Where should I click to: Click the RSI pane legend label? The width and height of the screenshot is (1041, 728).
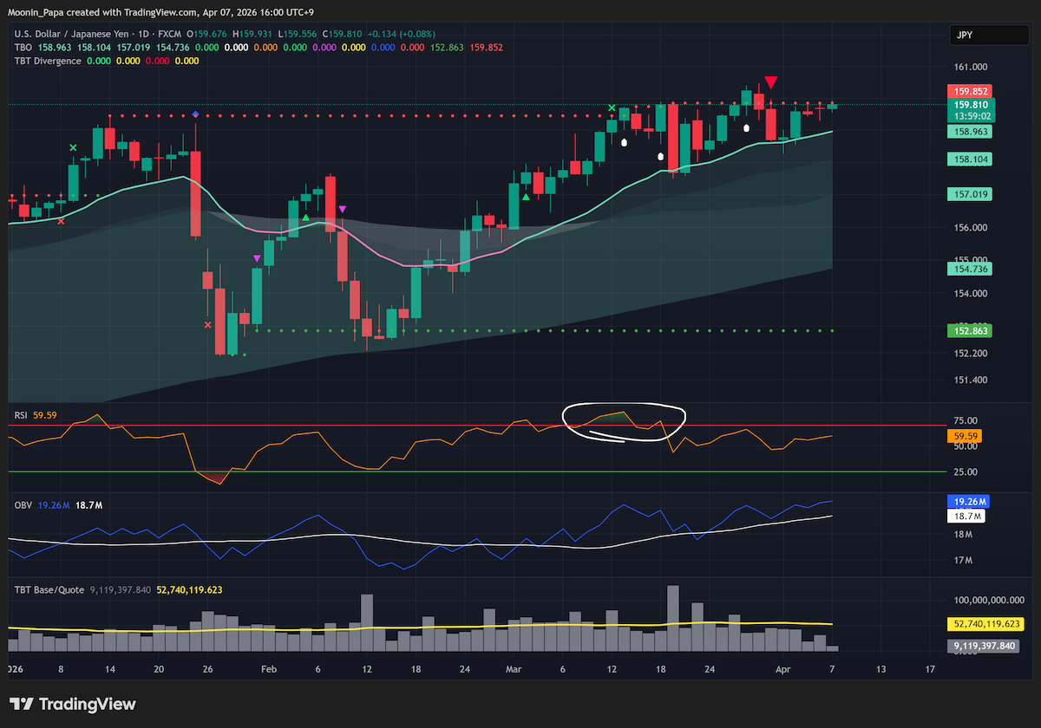(x=21, y=416)
